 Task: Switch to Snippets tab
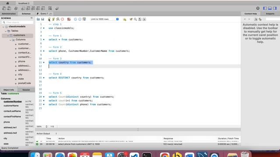click(270, 14)
